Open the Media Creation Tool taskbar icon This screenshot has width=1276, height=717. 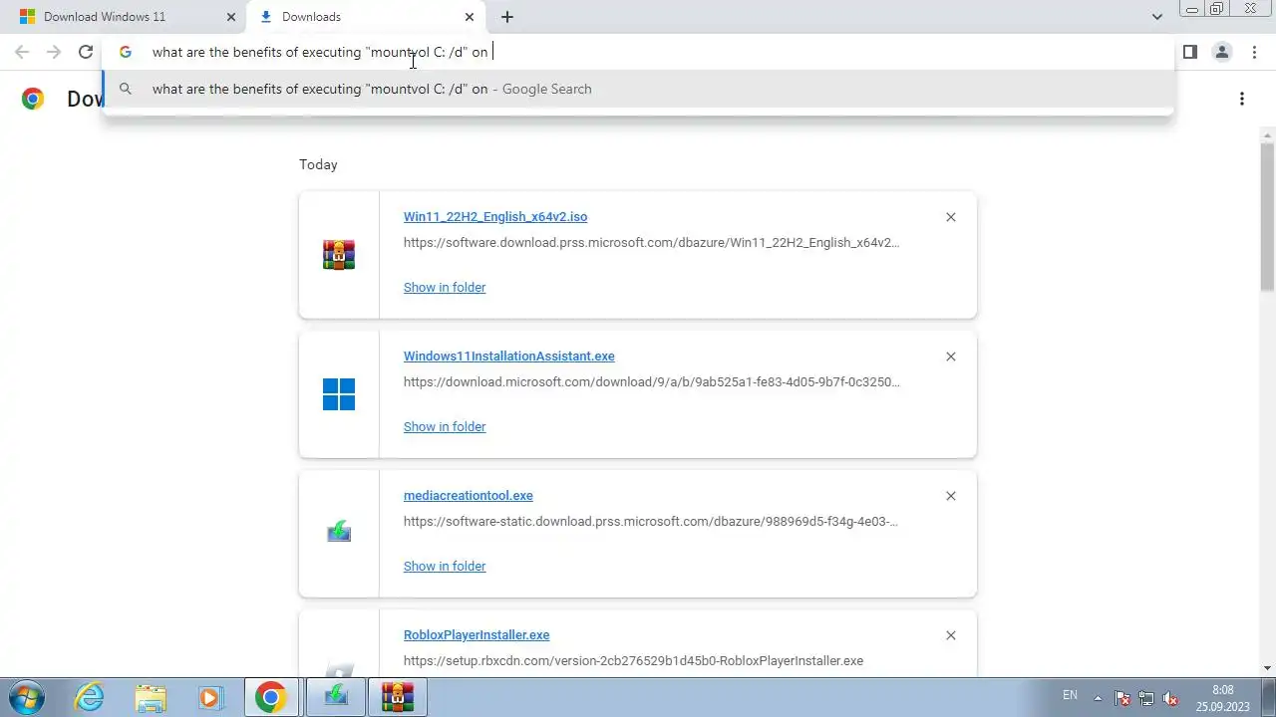coord(336,697)
